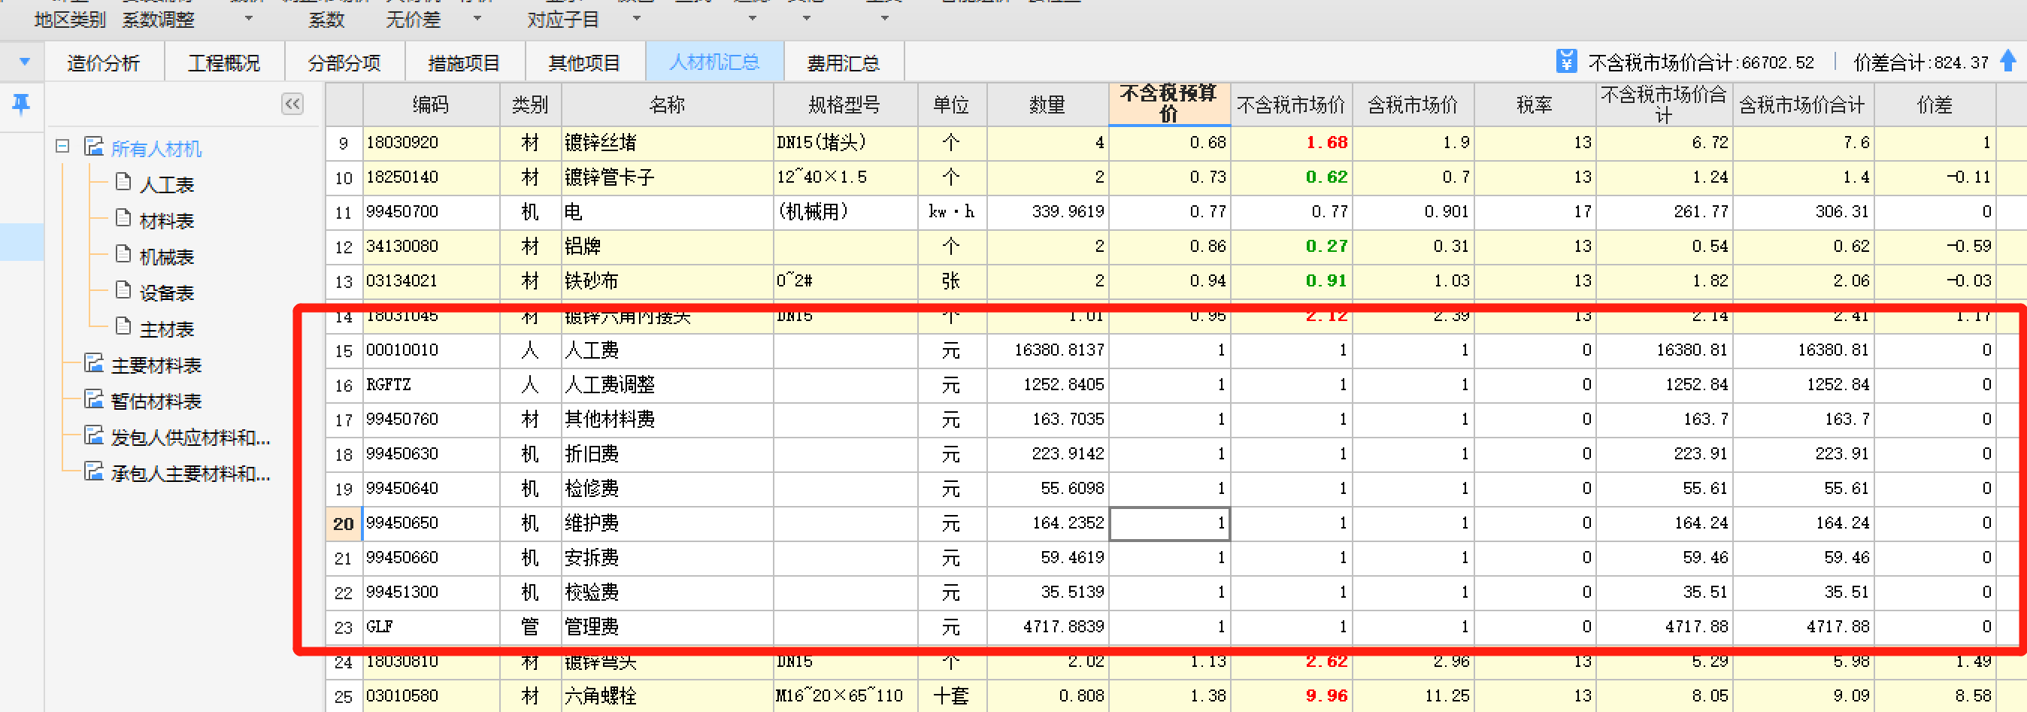Click the 设备表 document icon

pyautogui.click(x=123, y=290)
